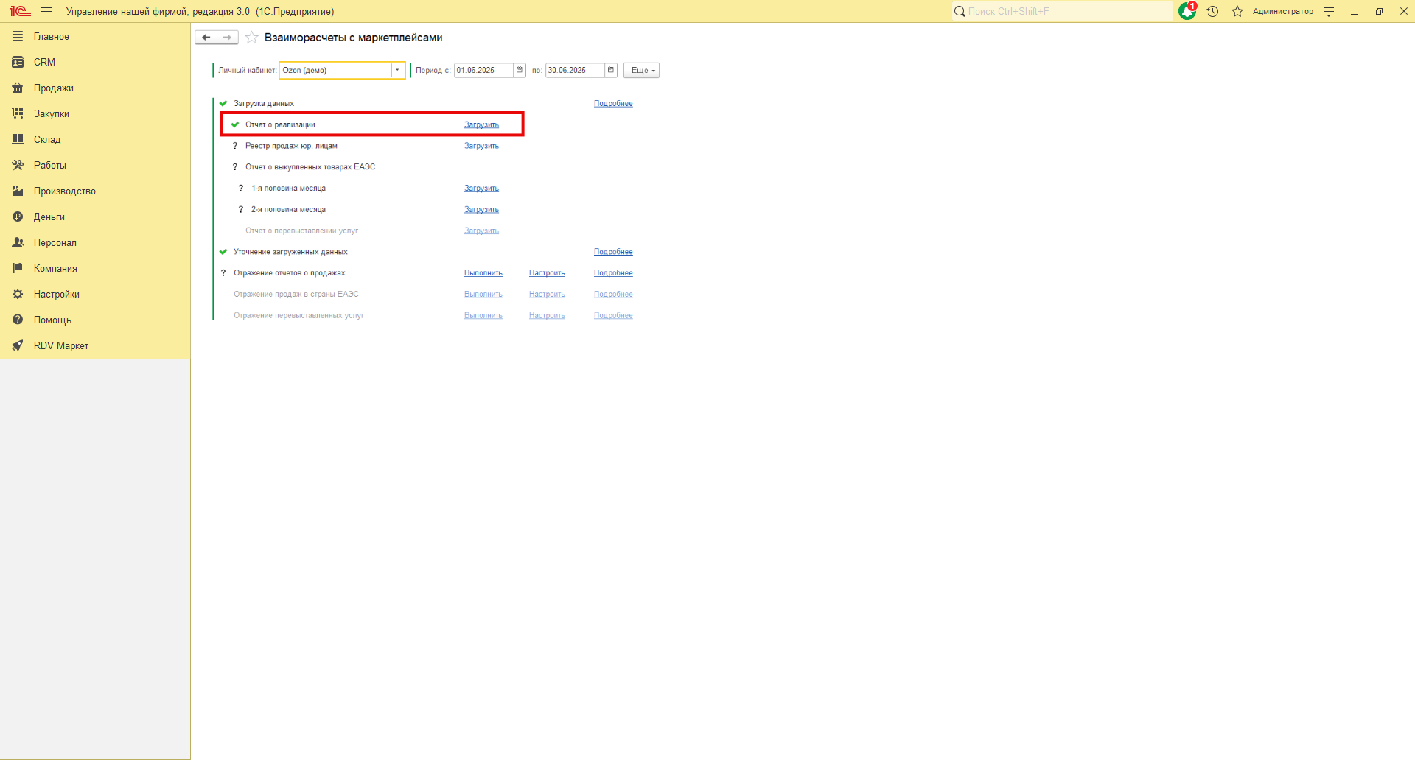This screenshot has height=760, width=1415.
Task: Open favorites star in title bar
Action: [x=1237, y=11]
